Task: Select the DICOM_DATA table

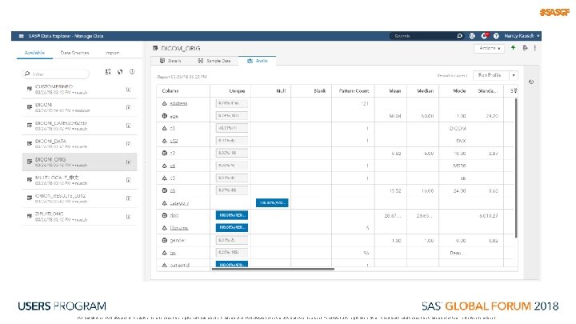Action: (79, 144)
